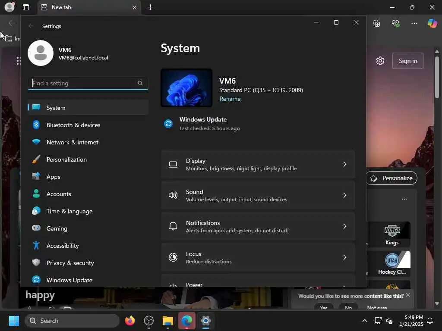Open Windows Update status on System page
Image resolution: width=442 pixels, height=331 pixels.
(209, 124)
